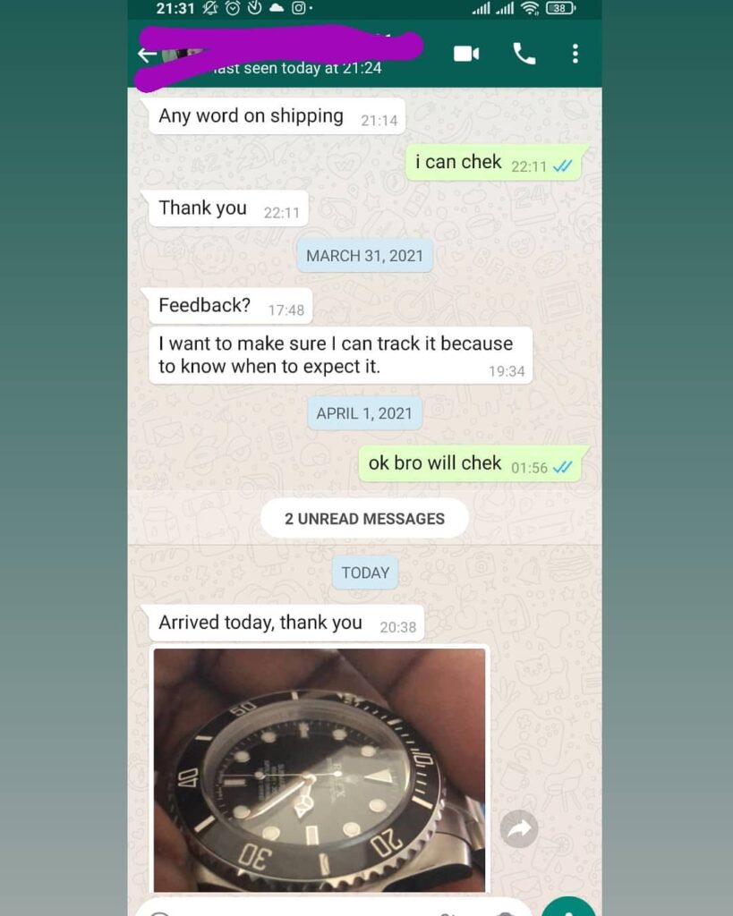Viewport: 733px width, 916px height.
Task: Start a video call with contact
Action: 466,54
